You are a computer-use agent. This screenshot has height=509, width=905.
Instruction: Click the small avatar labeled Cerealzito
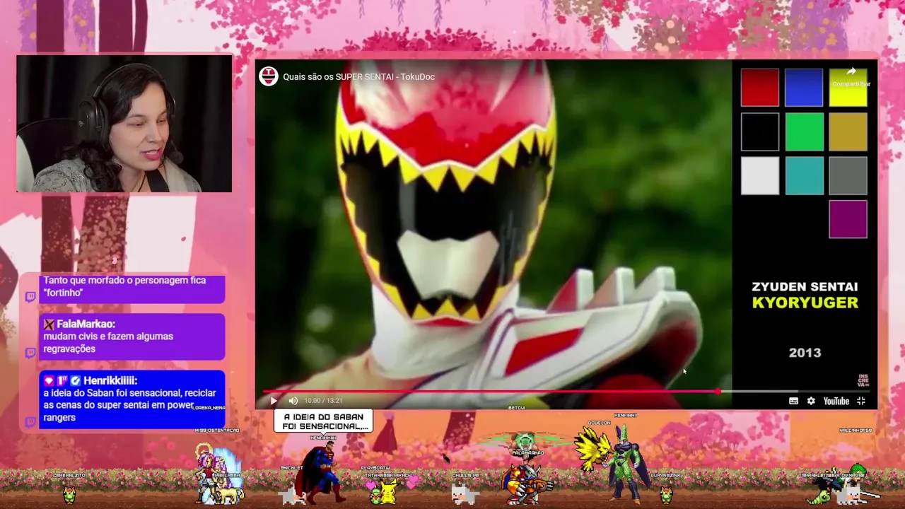pyautogui.click(x=69, y=493)
